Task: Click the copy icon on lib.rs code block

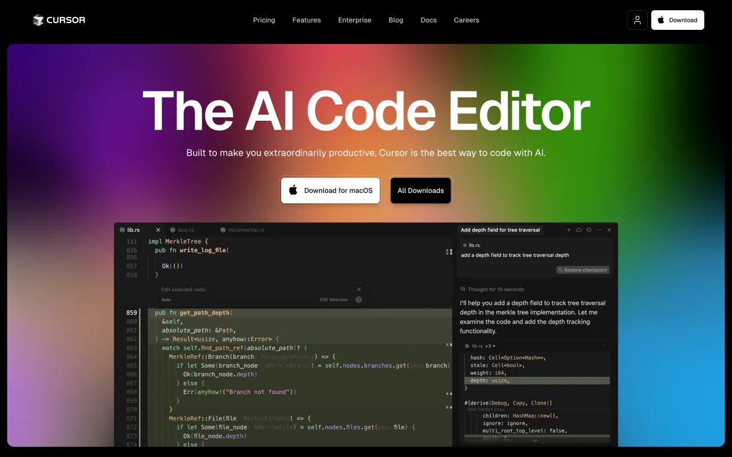Action: point(604,346)
